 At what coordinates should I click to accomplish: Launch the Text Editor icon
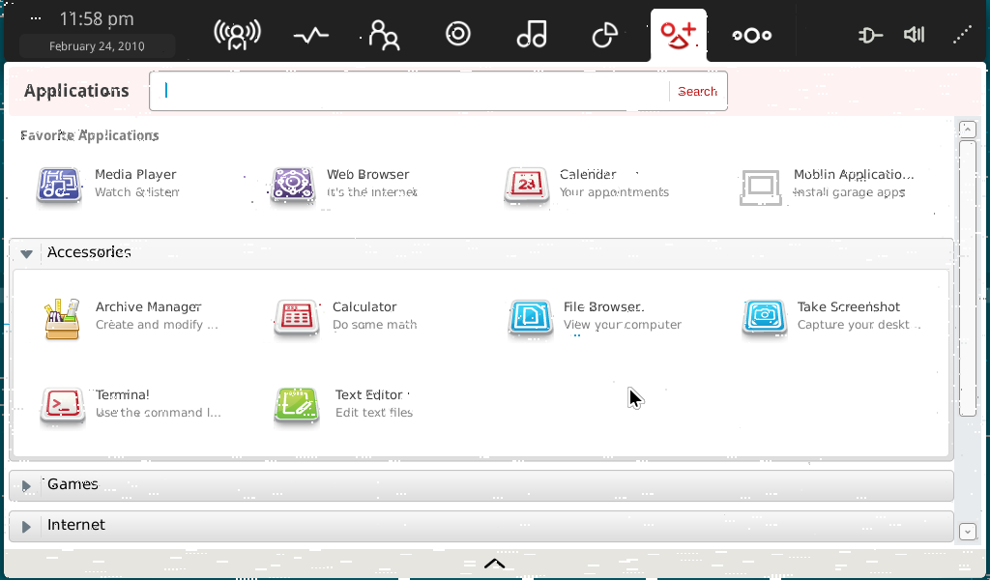click(296, 405)
